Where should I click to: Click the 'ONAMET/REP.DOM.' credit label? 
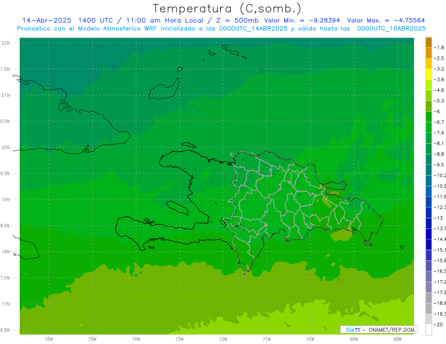pos(392,330)
